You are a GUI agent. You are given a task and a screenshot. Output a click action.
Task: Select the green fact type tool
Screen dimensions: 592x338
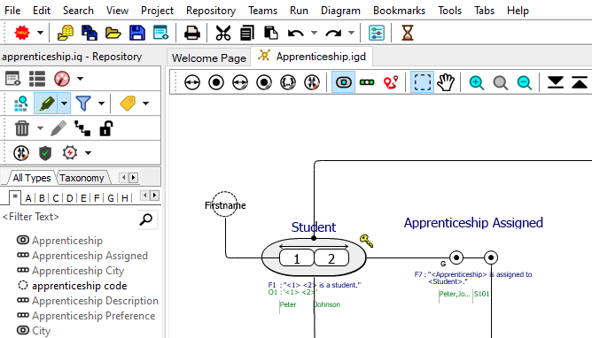pos(367,82)
